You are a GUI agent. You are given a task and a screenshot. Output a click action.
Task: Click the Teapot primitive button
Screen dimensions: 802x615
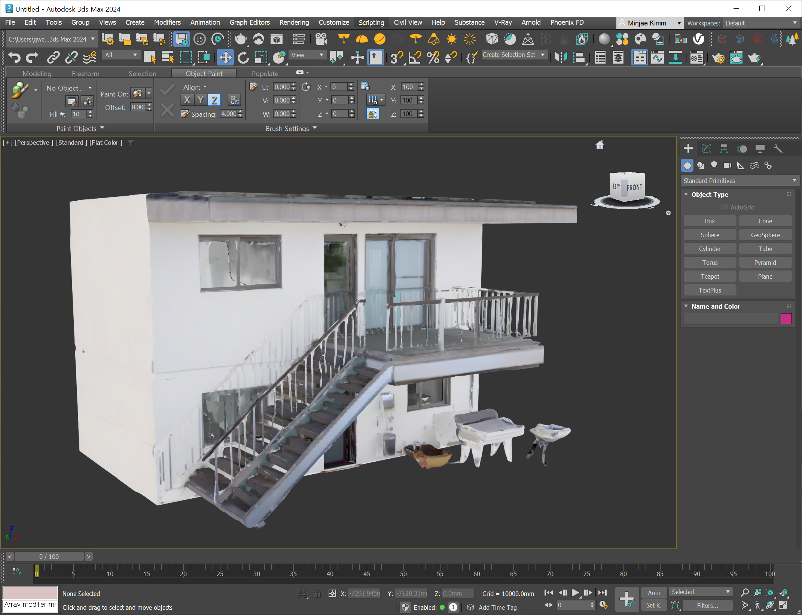tap(710, 276)
